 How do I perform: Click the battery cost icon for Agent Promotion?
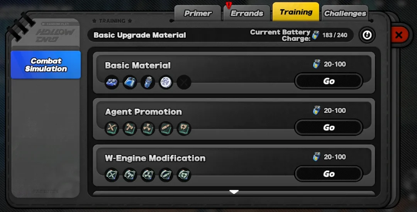click(x=317, y=110)
